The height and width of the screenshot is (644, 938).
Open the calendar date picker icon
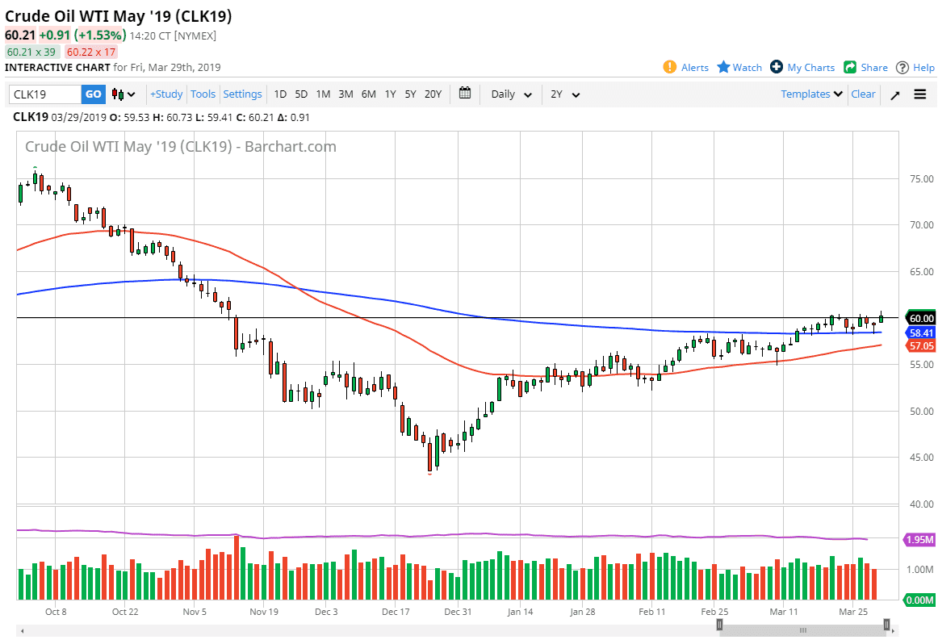[x=465, y=94]
